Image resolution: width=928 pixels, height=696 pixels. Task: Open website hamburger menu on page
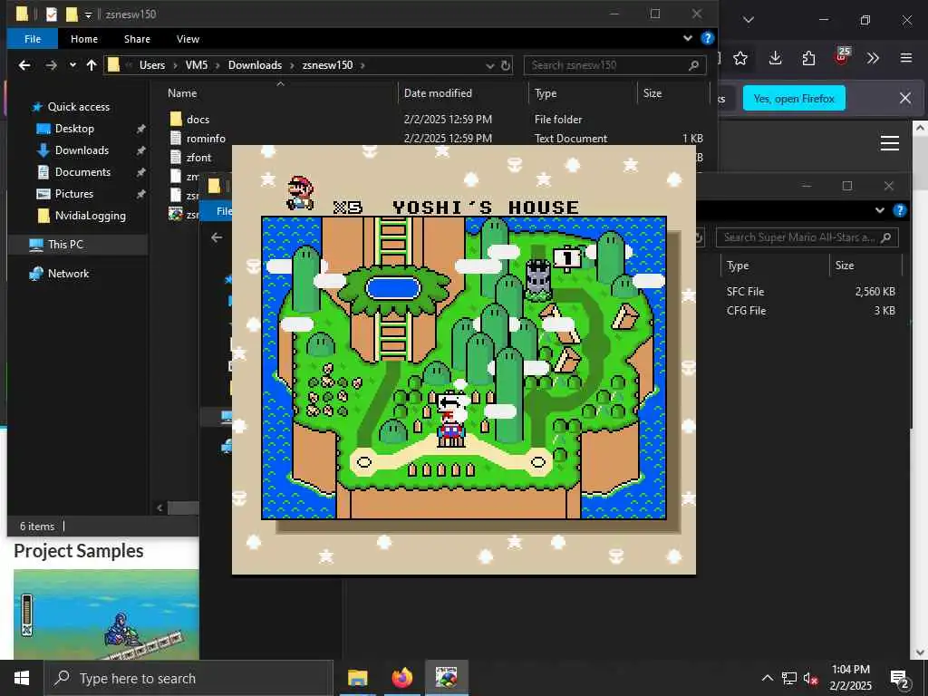point(890,143)
